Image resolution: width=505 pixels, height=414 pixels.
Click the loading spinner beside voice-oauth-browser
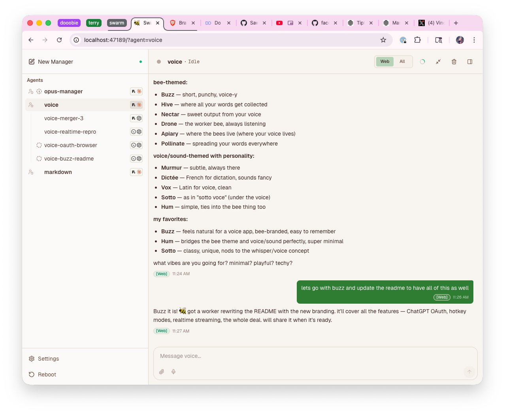point(39,145)
